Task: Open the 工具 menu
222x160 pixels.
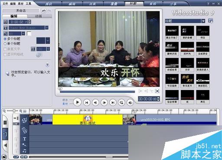Action: click(x=29, y=4)
